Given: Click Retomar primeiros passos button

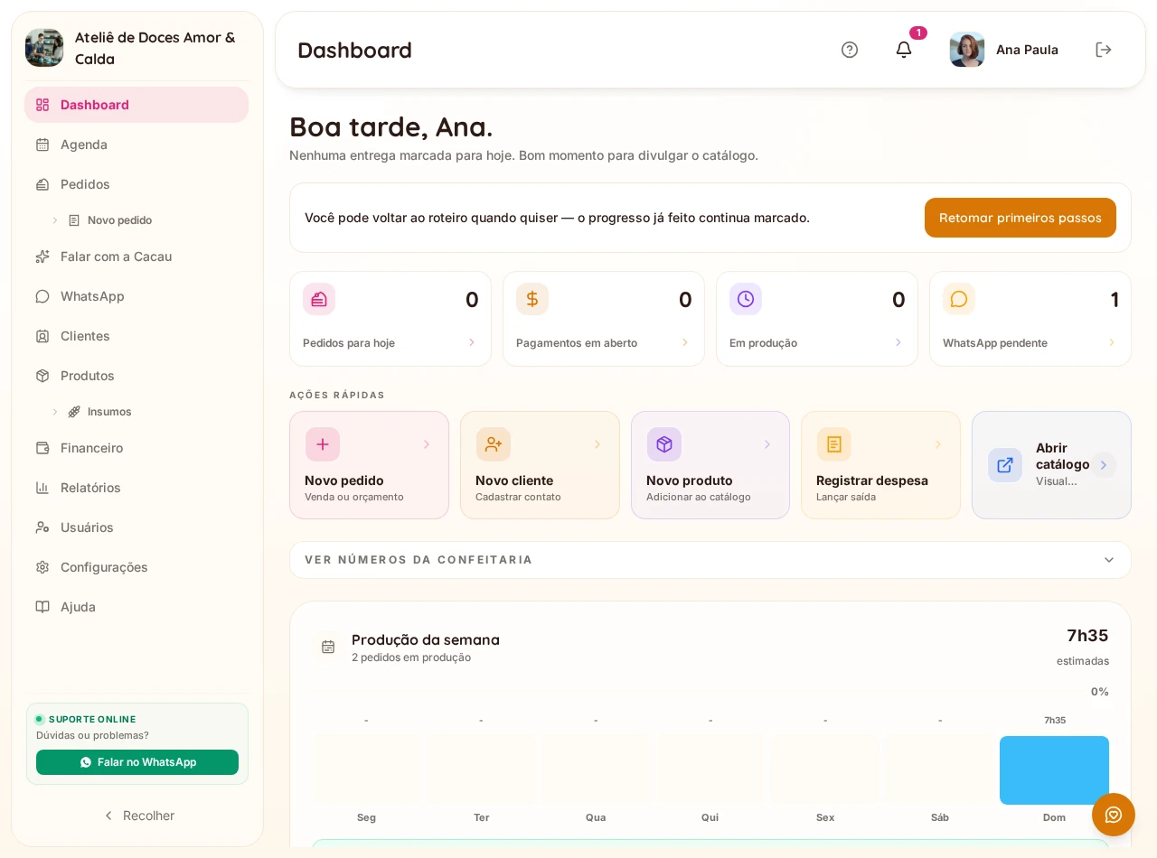Looking at the screenshot, I should [1021, 218].
